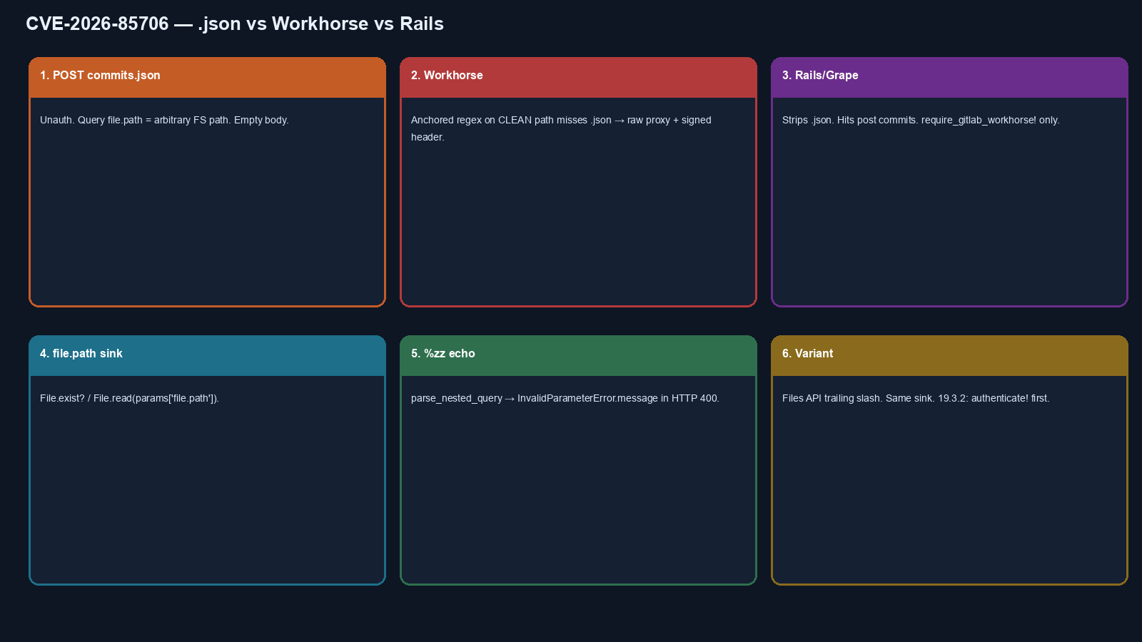Select the "3. Rails/Grape" card header

pos(949,77)
